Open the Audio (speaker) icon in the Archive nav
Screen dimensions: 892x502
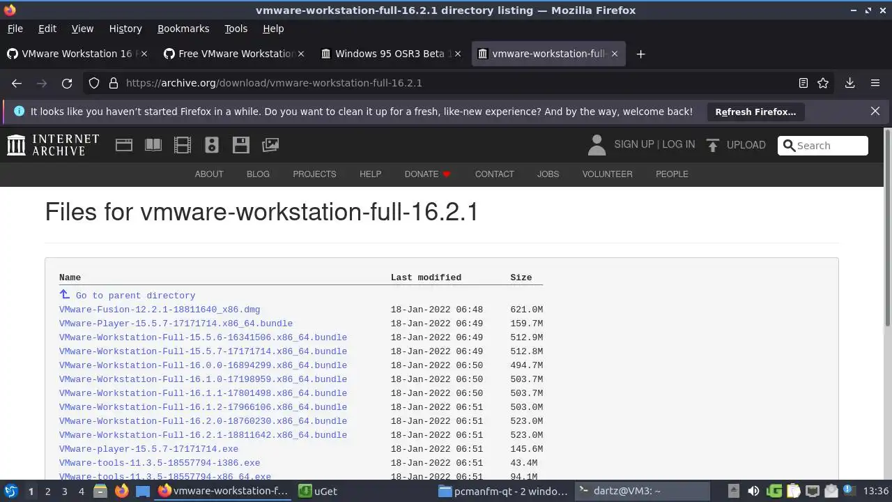pyautogui.click(x=212, y=145)
